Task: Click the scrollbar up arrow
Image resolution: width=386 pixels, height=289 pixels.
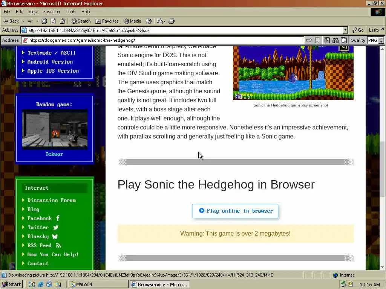Action: click(x=382, y=49)
